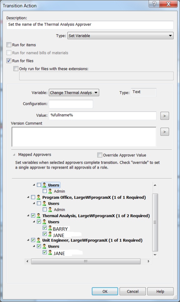Click the user icon next to BARRY
Viewport: 180px width, 302px height.
tap(50, 228)
